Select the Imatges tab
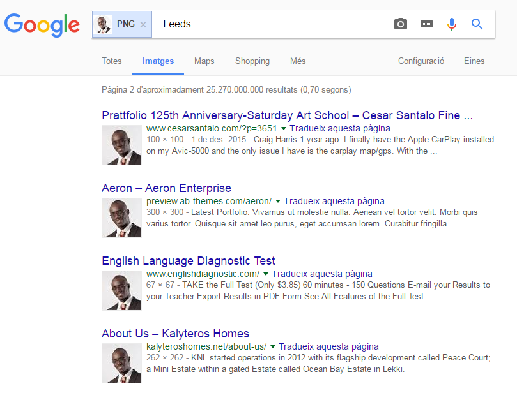The height and width of the screenshot is (393, 517). (158, 61)
